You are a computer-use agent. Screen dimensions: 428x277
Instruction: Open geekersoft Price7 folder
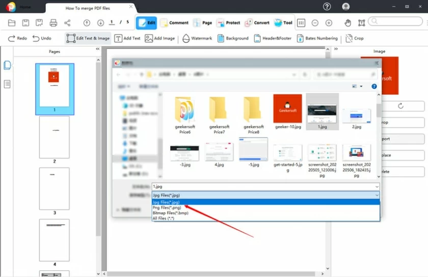[x=219, y=115]
